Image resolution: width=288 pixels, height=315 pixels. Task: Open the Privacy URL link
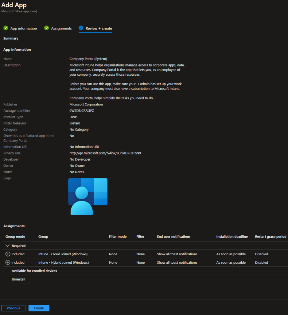point(105,153)
